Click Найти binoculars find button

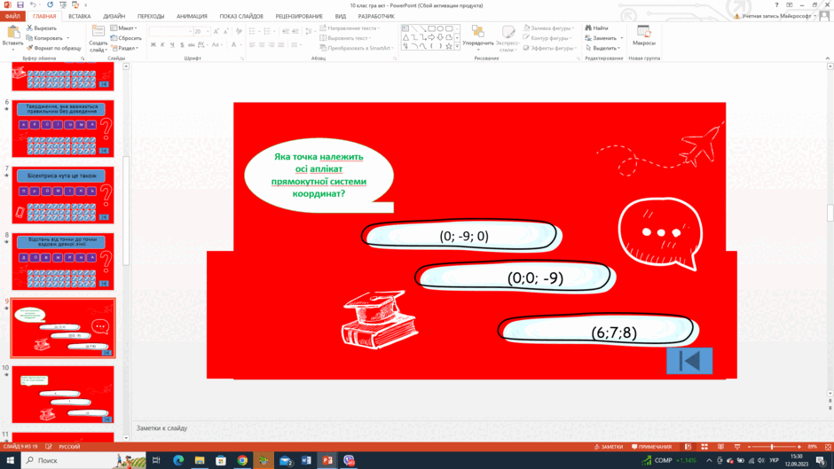(597, 28)
